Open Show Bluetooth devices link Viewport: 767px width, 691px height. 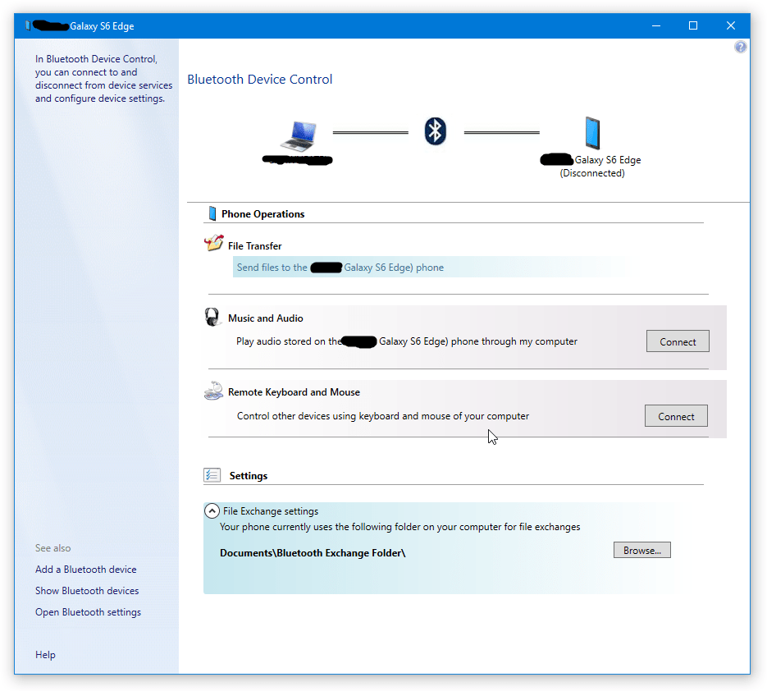tap(87, 591)
